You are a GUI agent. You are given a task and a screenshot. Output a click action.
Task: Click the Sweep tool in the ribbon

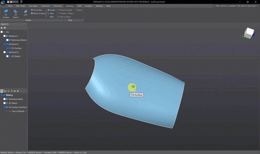coord(51,10)
